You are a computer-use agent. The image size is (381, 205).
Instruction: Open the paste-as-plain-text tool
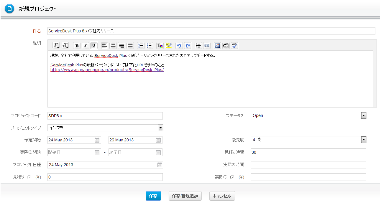[226, 46]
